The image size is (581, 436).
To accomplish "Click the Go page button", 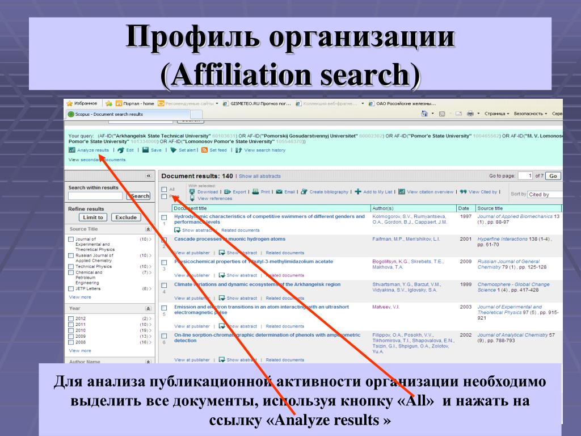I will click(x=553, y=176).
